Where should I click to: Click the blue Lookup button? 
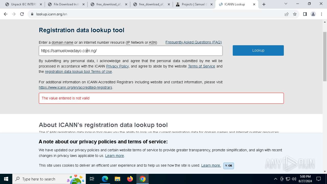pyautogui.click(x=258, y=50)
